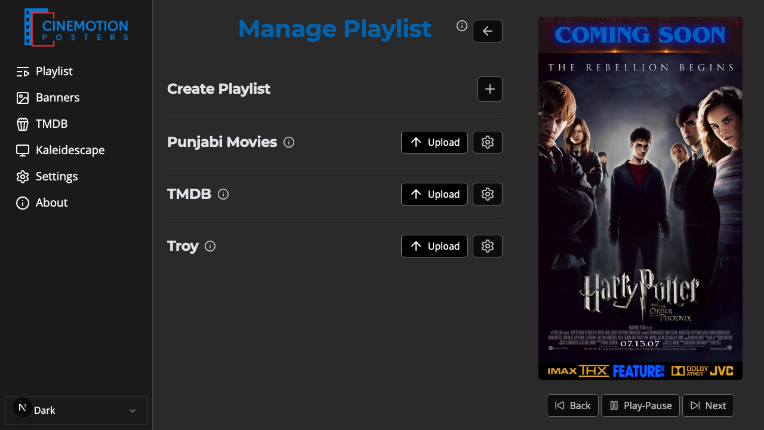Show info for TMDB playlist
The image size is (764, 430).
point(223,194)
